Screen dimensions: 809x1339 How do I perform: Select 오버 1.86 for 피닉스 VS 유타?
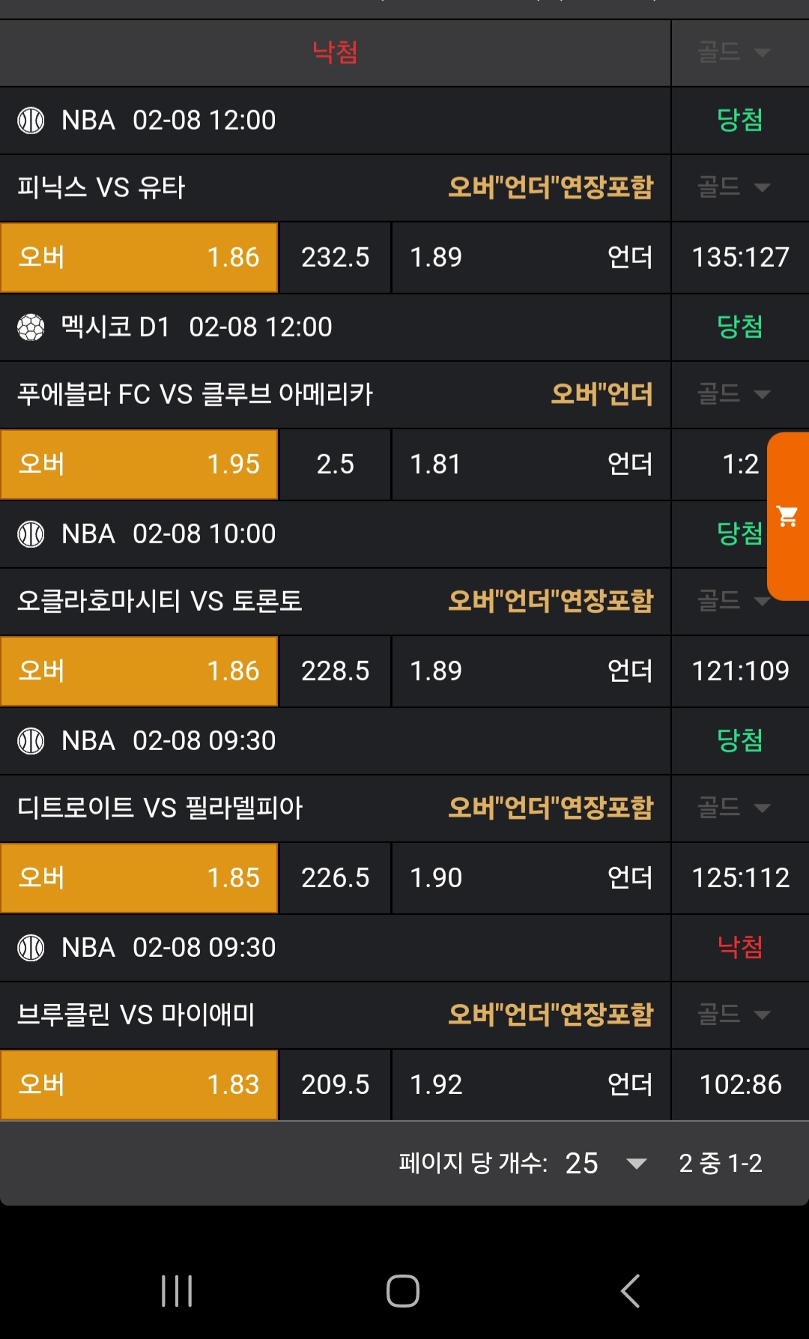tap(139, 258)
